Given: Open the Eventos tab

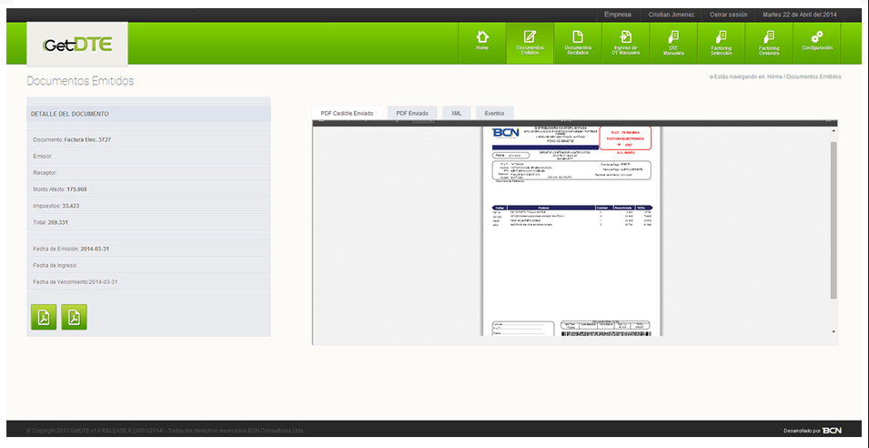Looking at the screenshot, I should tap(495, 113).
